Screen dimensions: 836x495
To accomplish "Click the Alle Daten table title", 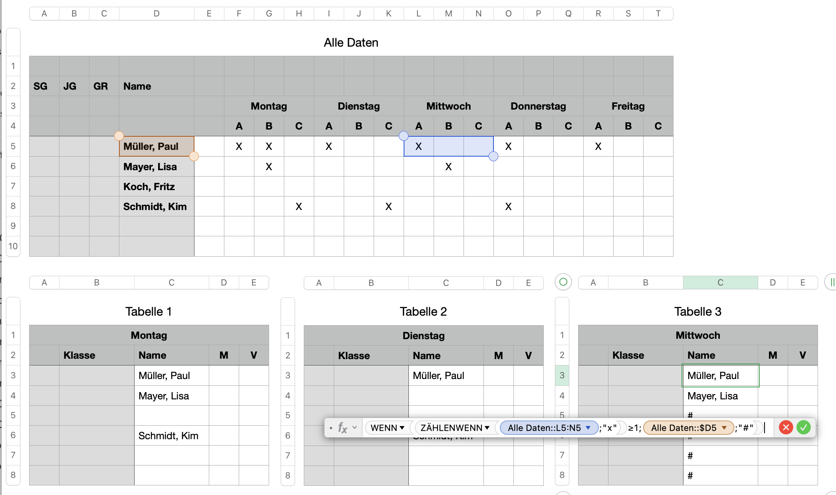I will click(x=351, y=43).
